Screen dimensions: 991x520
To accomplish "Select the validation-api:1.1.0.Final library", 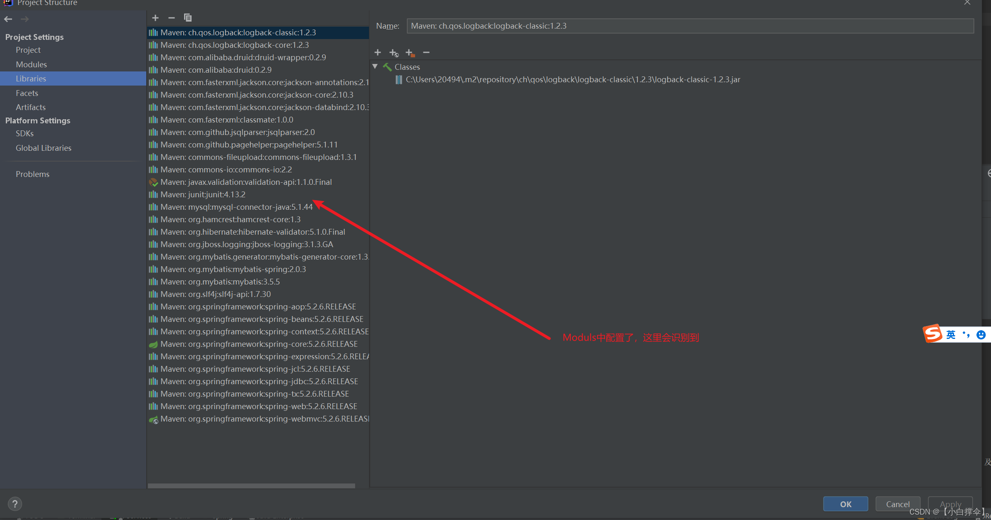I will click(x=258, y=182).
